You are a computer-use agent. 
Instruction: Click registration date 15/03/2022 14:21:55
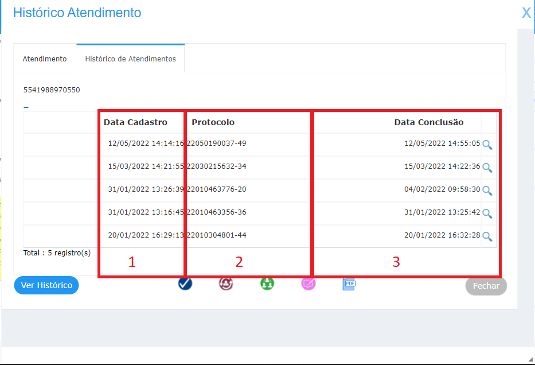[x=146, y=166]
